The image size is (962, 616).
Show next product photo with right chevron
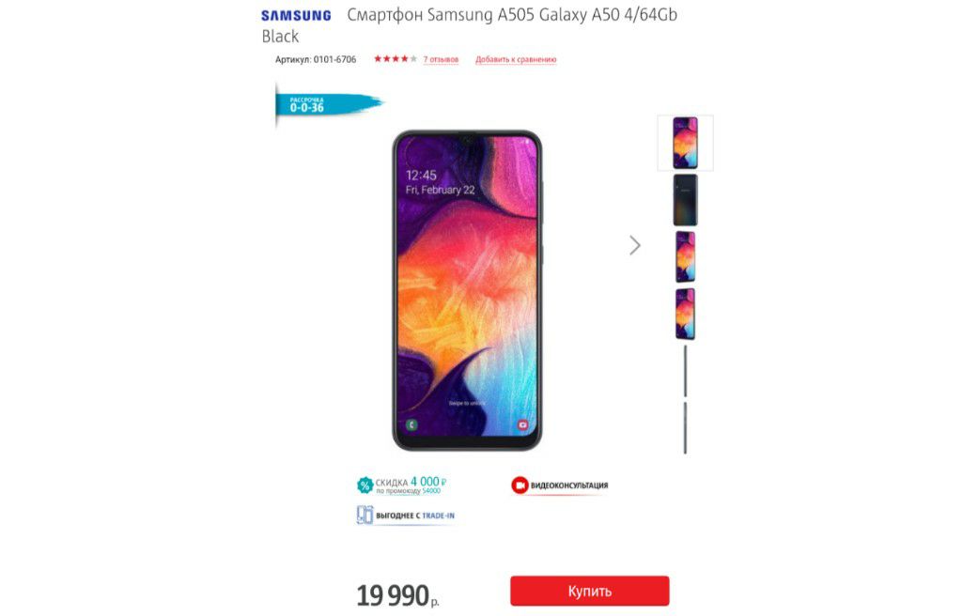point(635,245)
